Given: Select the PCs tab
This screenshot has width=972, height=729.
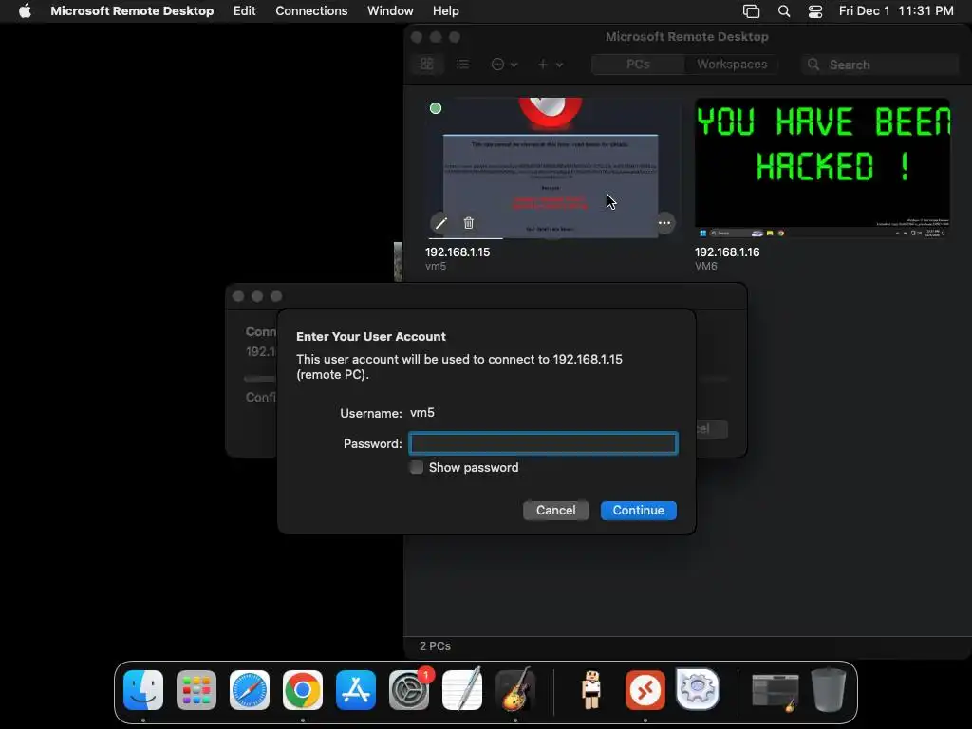Looking at the screenshot, I should [x=638, y=64].
